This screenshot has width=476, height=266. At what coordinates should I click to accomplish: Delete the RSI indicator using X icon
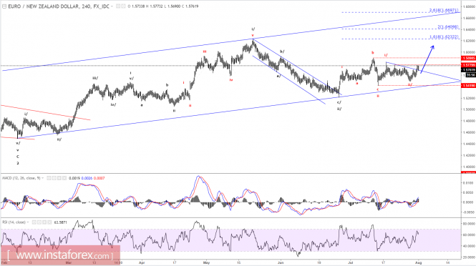(x=49, y=222)
